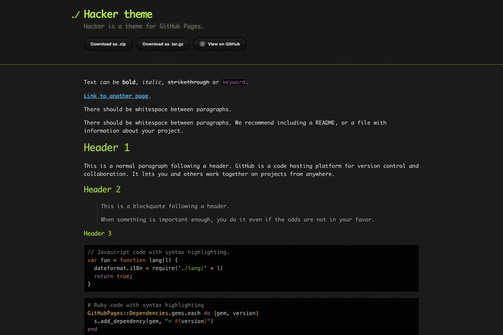Click the GitHub octocat icon
503x335 pixels.
point(202,44)
